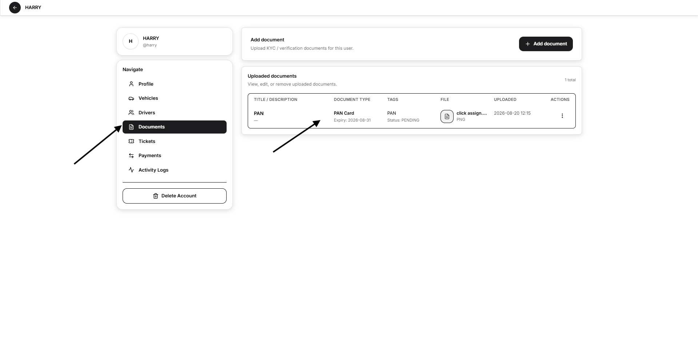The height and width of the screenshot is (340, 698).
Task: Click the FILE column header
Action: (x=444, y=99)
